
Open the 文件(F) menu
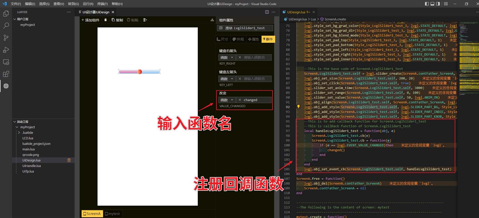[x=16, y=4]
